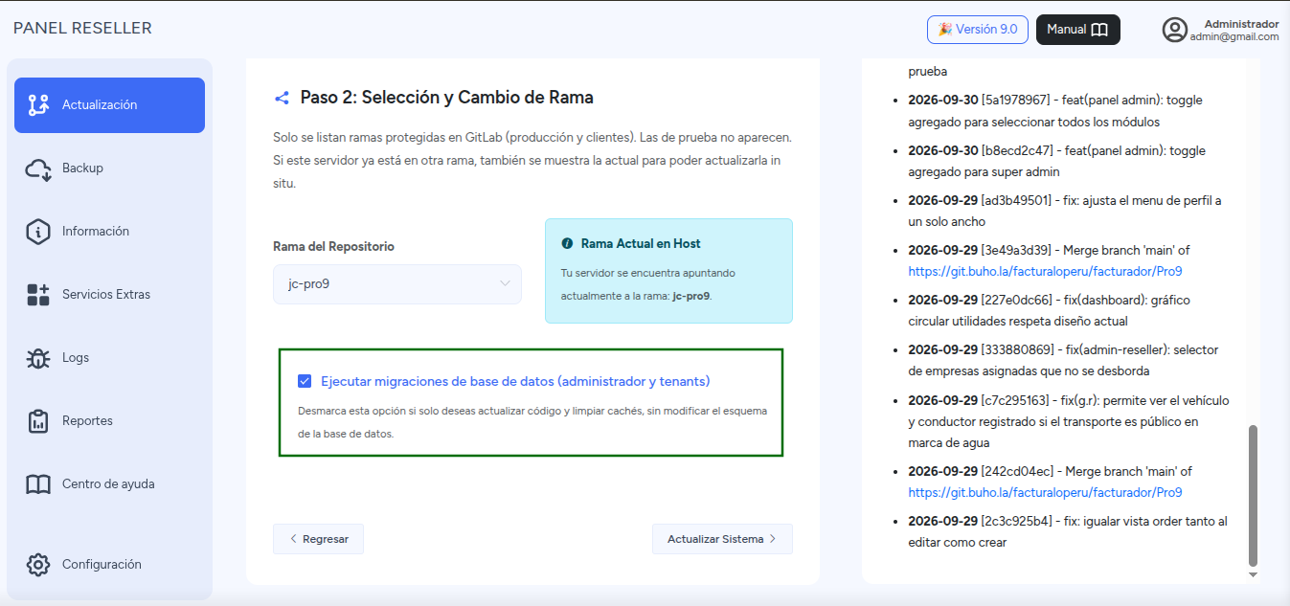Screen dimensions: 1290x606
Task: Click the Regresar button
Action: point(318,539)
